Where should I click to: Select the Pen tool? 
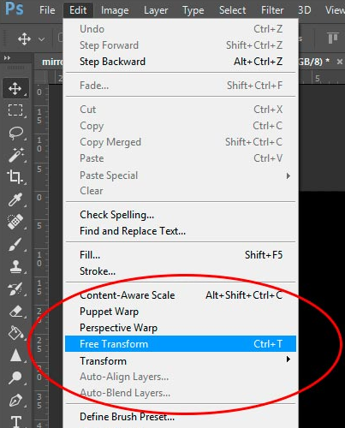tap(15, 400)
